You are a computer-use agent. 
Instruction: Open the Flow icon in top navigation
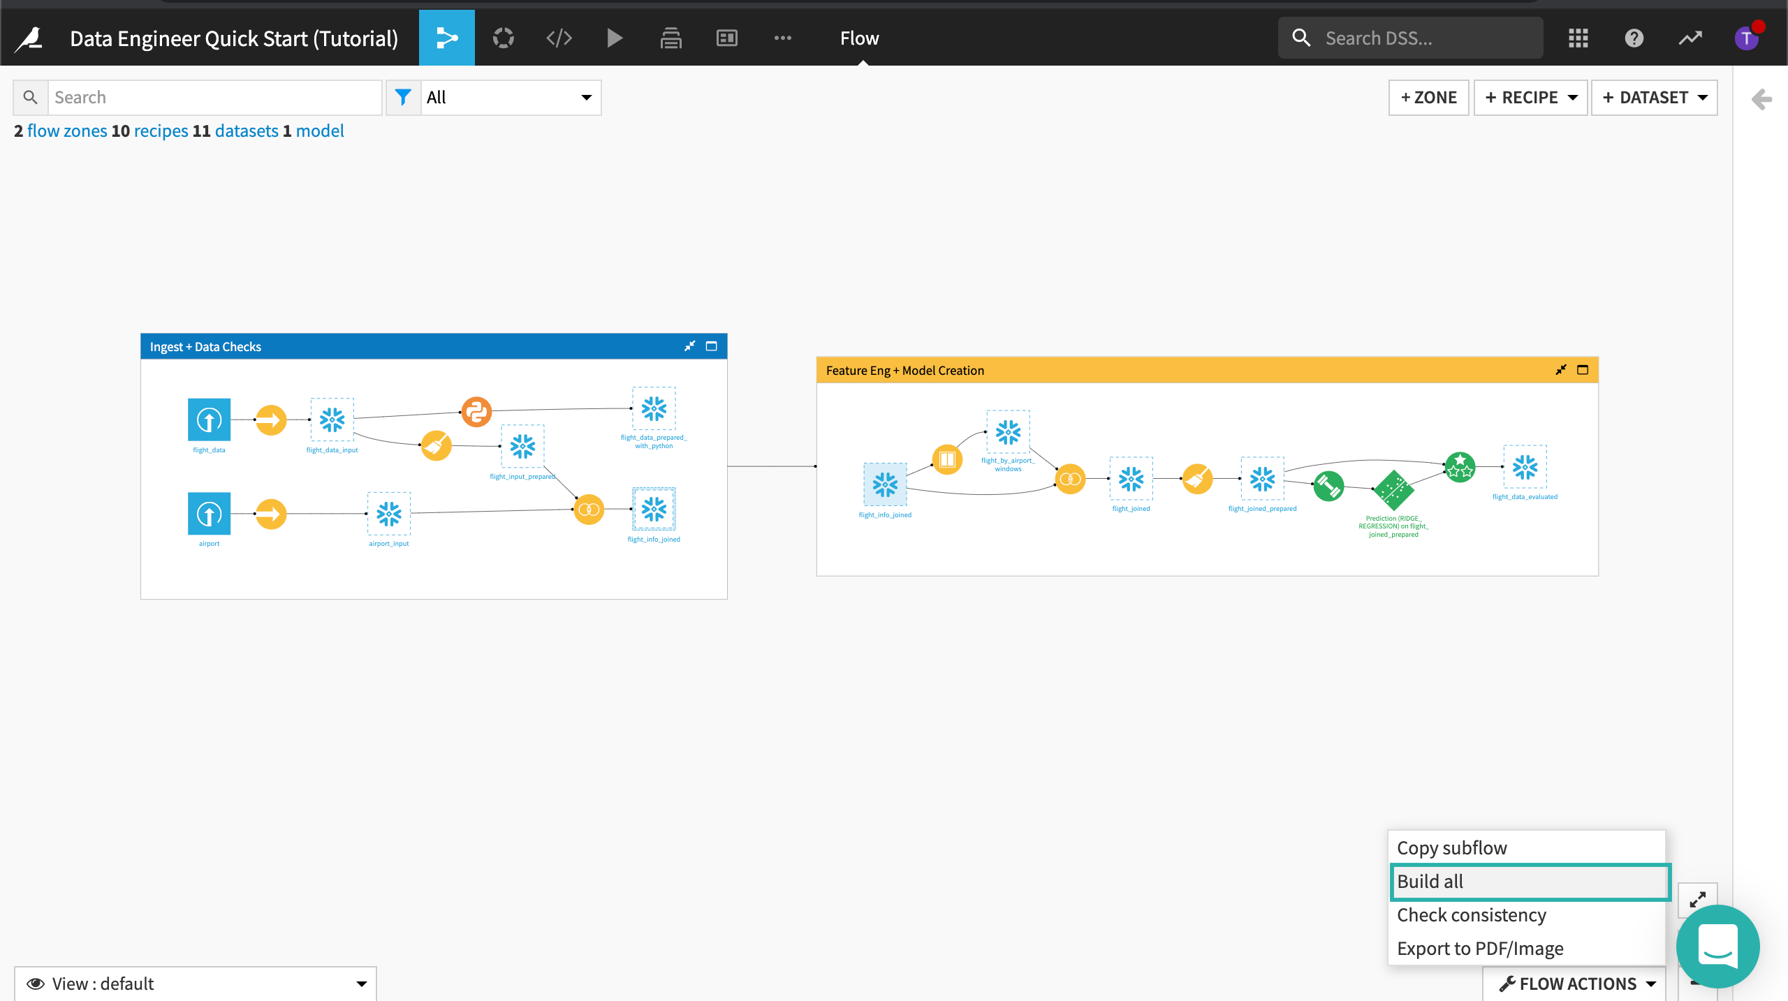click(447, 38)
